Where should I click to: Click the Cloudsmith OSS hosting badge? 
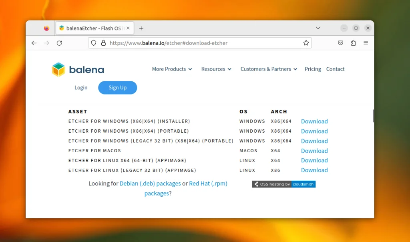283,184
